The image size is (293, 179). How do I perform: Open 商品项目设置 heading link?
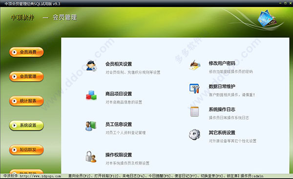tap(119, 94)
